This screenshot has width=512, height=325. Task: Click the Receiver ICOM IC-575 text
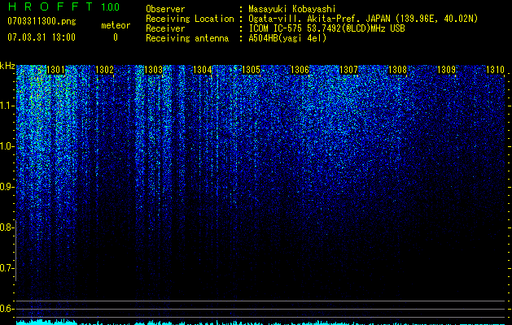pos(276,28)
